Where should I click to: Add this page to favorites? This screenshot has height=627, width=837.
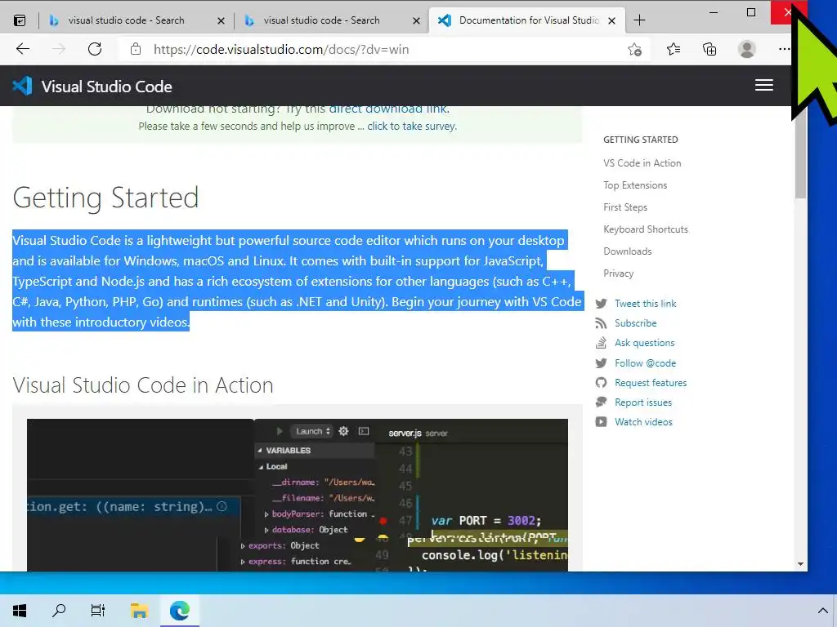click(634, 50)
